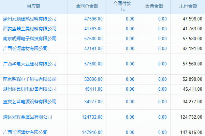205x136 pixels.
Task: Click 合同付款 0.00 in 潮州元顺建筑材料 row
Action: 130,19
